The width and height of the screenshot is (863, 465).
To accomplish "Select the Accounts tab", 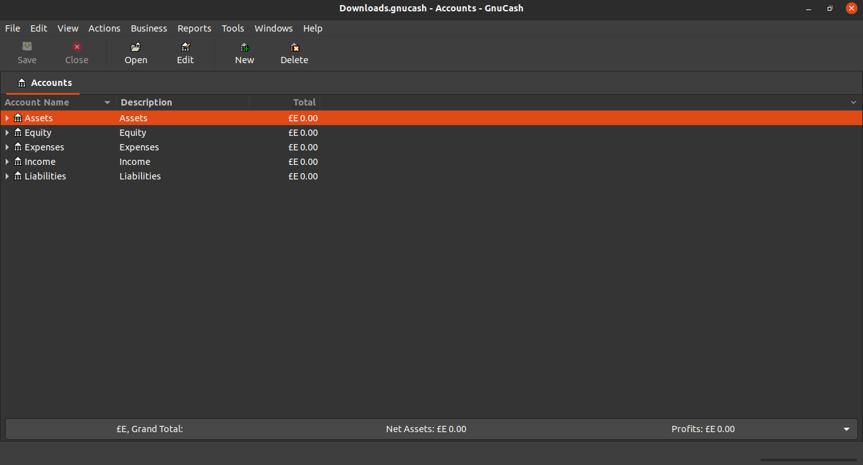I will point(44,83).
